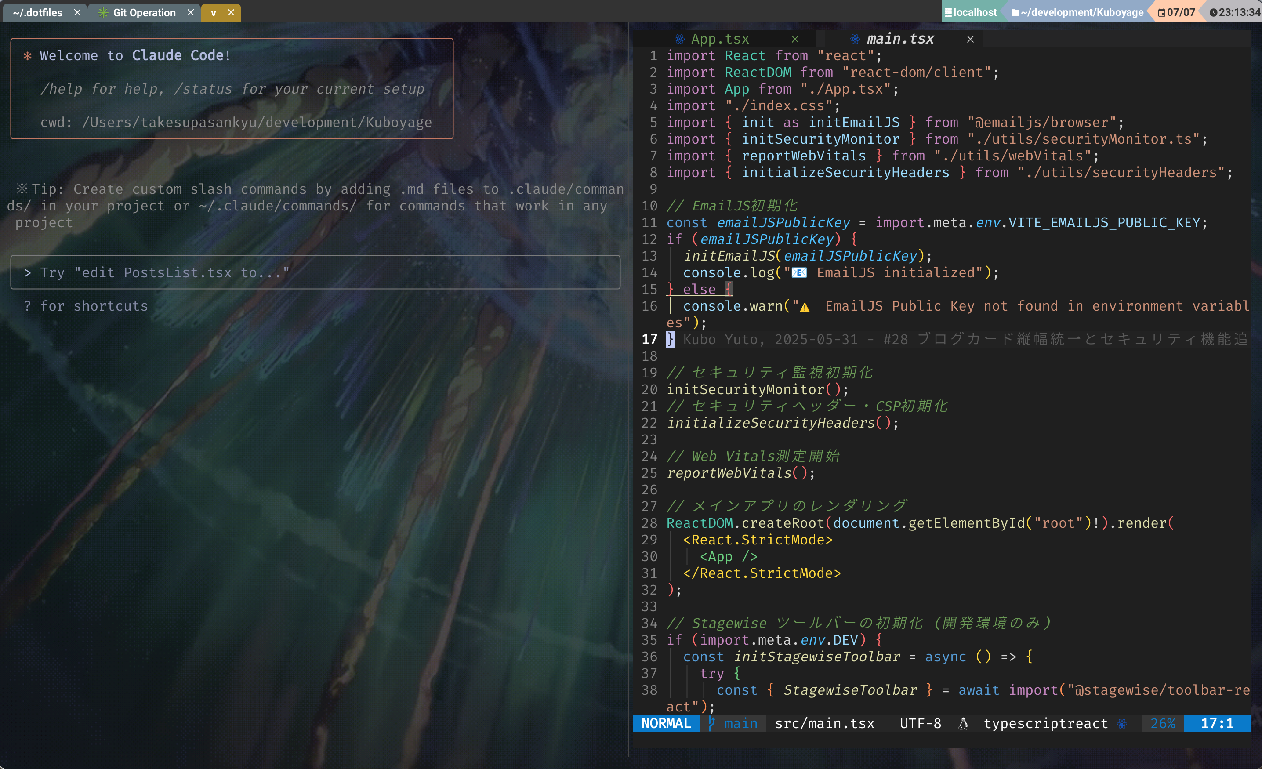Click the reportWebVitals() call on line 25
The image size is (1262, 769).
click(740, 473)
